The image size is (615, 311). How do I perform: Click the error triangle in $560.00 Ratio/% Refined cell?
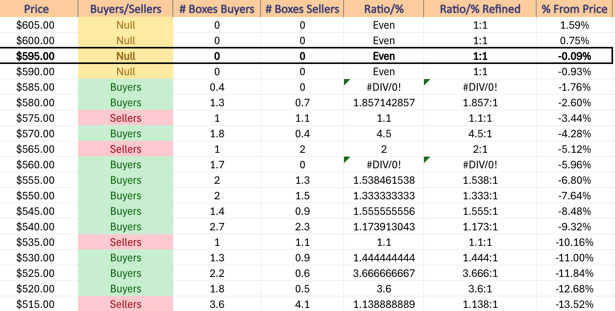pyautogui.click(x=427, y=159)
